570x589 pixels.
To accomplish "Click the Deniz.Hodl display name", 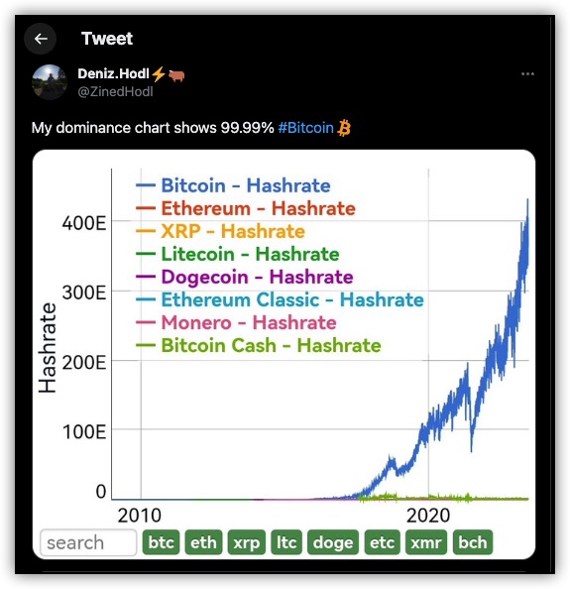I will click(113, 73).
